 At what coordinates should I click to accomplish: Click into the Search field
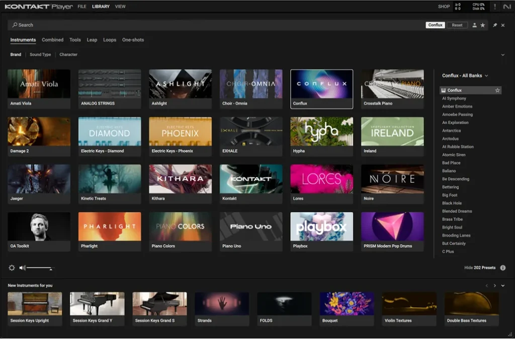(x=217, y=25)
